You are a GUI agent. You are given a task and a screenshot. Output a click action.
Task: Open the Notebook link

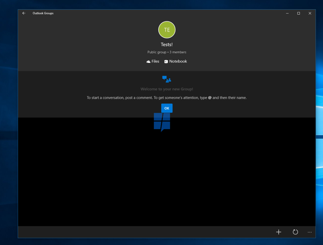[178, 61]
